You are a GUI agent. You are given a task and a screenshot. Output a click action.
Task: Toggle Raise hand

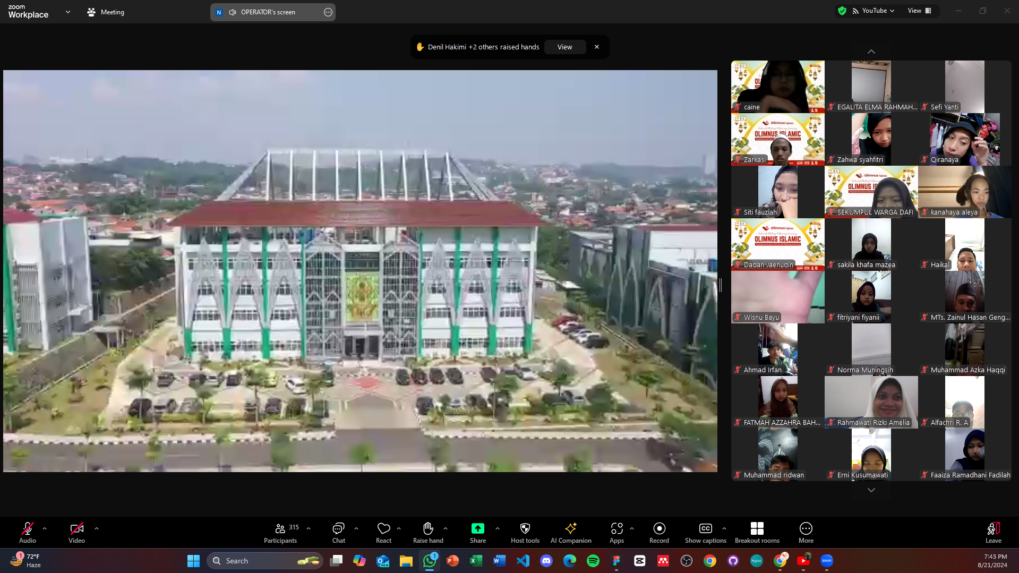(428, 533)
